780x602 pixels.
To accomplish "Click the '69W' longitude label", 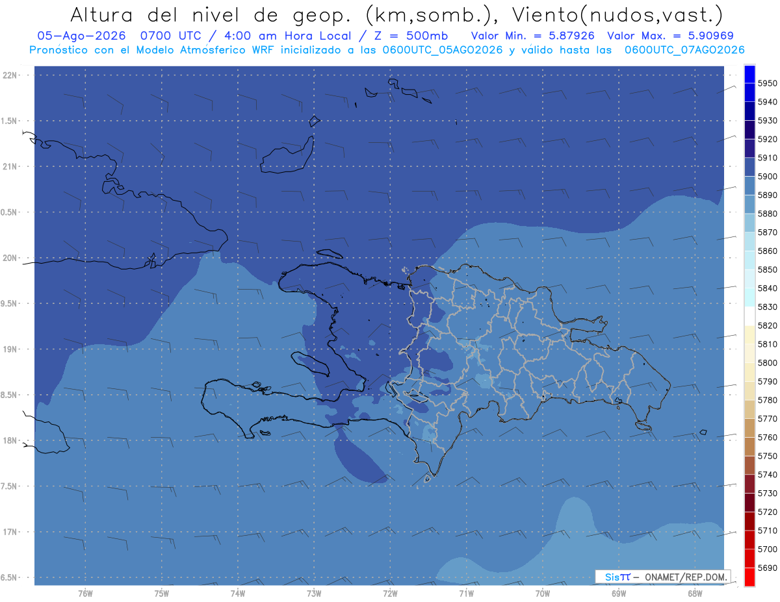I will pos(619,594).
